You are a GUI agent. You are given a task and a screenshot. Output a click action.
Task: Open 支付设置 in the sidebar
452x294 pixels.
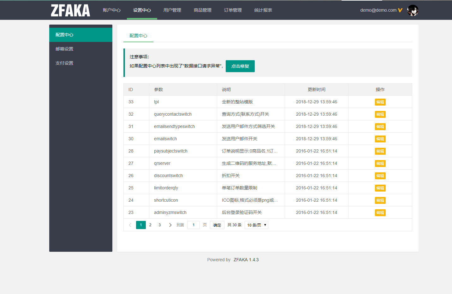click(x=64, y=63)
